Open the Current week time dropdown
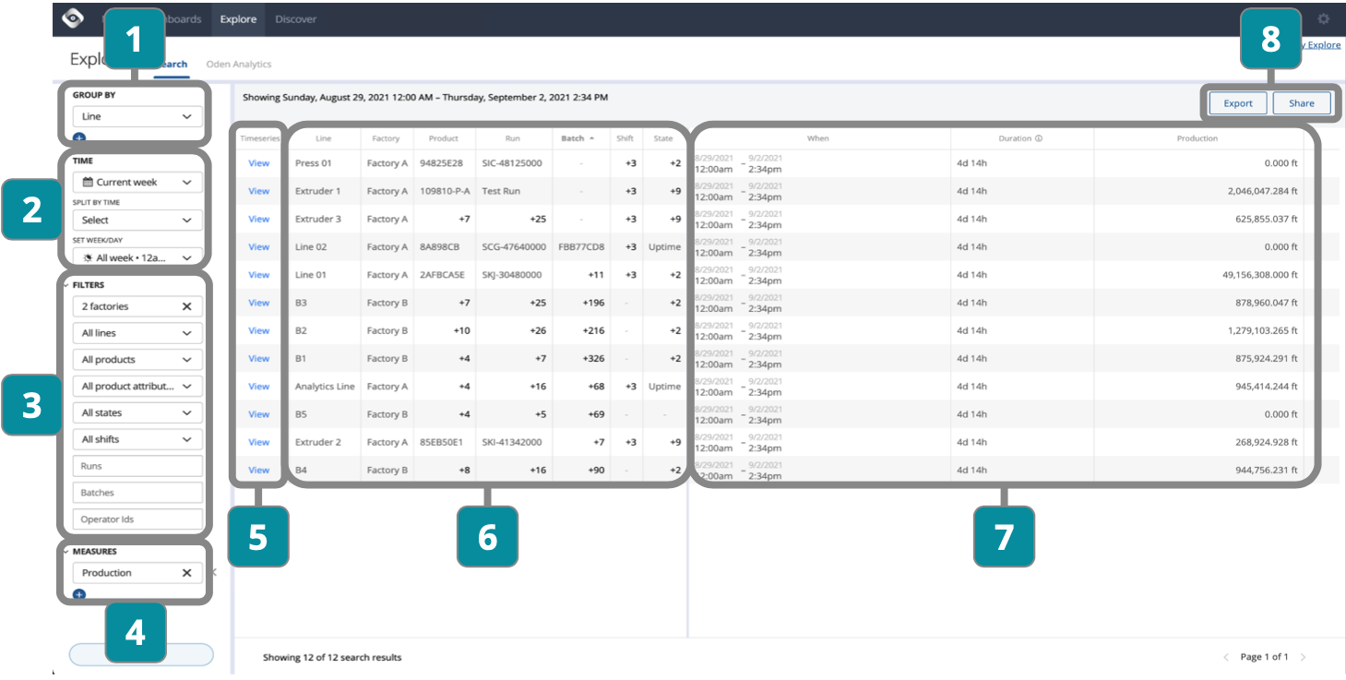 137,183
